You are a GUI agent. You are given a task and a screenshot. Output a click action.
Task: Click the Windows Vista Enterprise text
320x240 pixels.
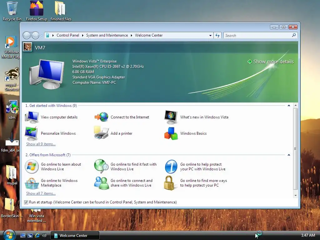click(94, 61)
